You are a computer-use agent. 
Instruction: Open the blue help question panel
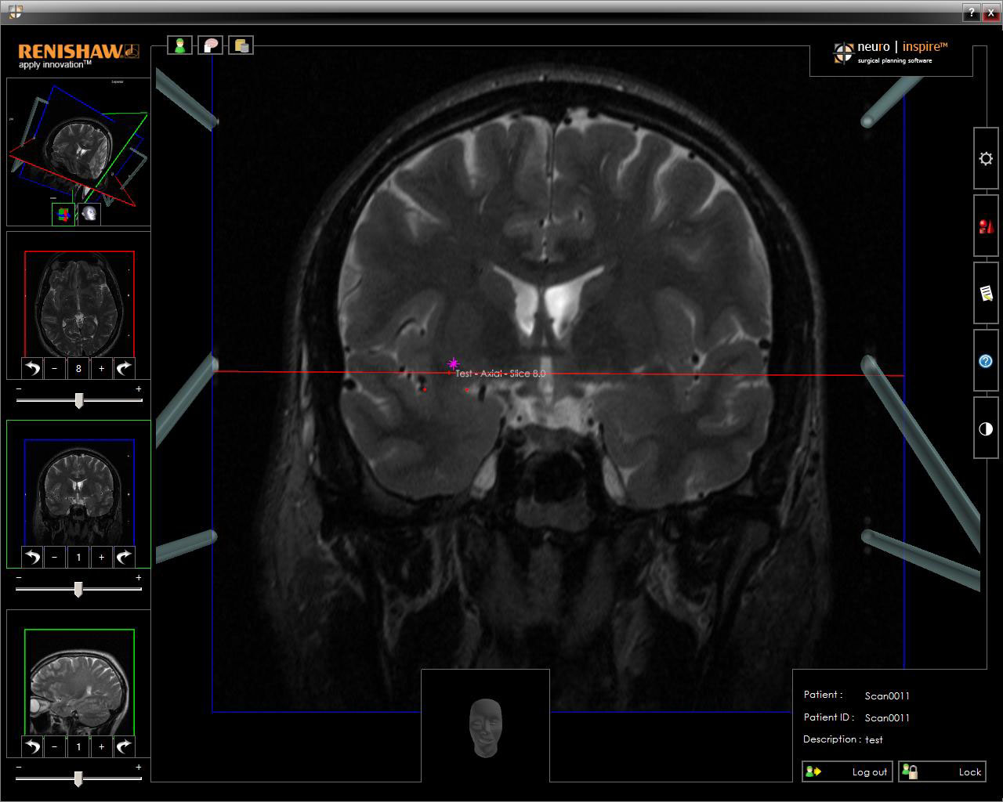click(986, 361)
